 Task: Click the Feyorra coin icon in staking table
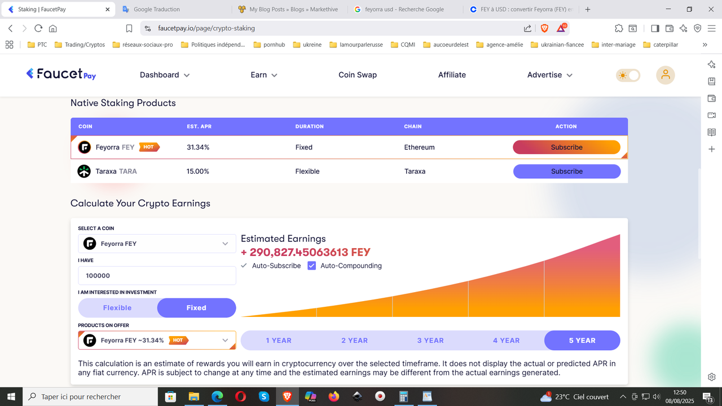point(84,147)
